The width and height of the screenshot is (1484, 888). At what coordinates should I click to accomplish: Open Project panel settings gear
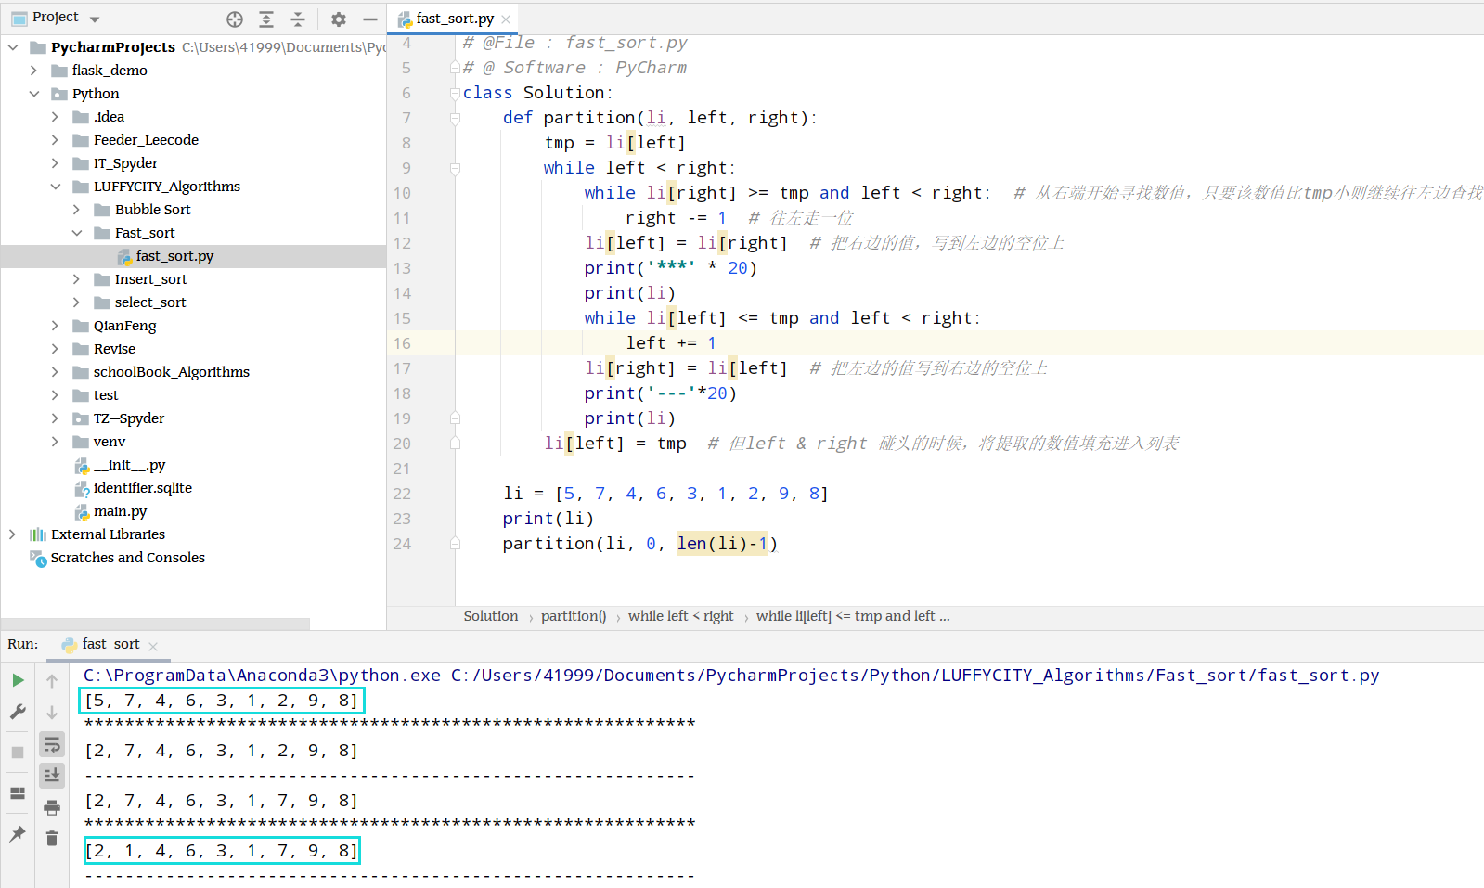pos(339,19)
